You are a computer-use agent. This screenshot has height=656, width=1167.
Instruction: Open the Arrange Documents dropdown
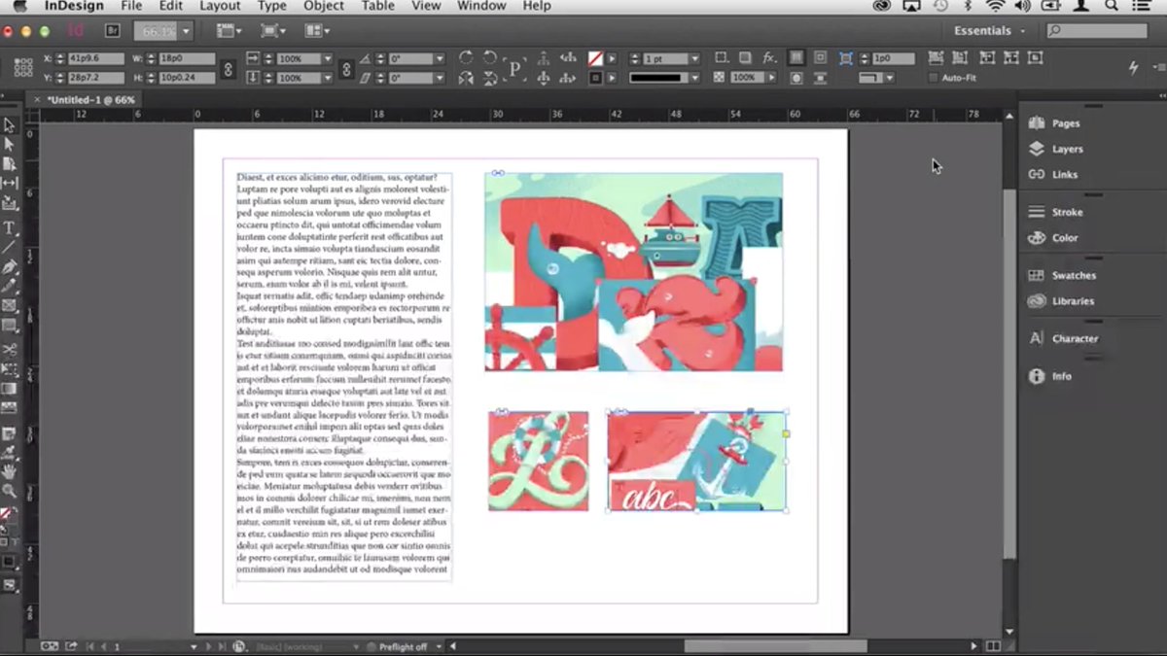(317, 31)
